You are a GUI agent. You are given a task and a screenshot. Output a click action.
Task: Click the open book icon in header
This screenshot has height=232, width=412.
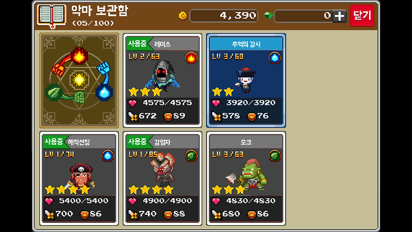pos(51,16)
